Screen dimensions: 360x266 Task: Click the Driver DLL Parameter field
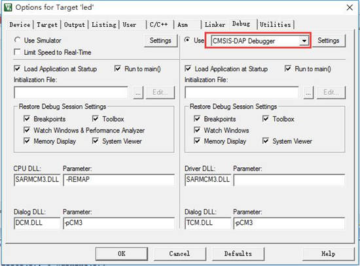(x=289, y=180)
